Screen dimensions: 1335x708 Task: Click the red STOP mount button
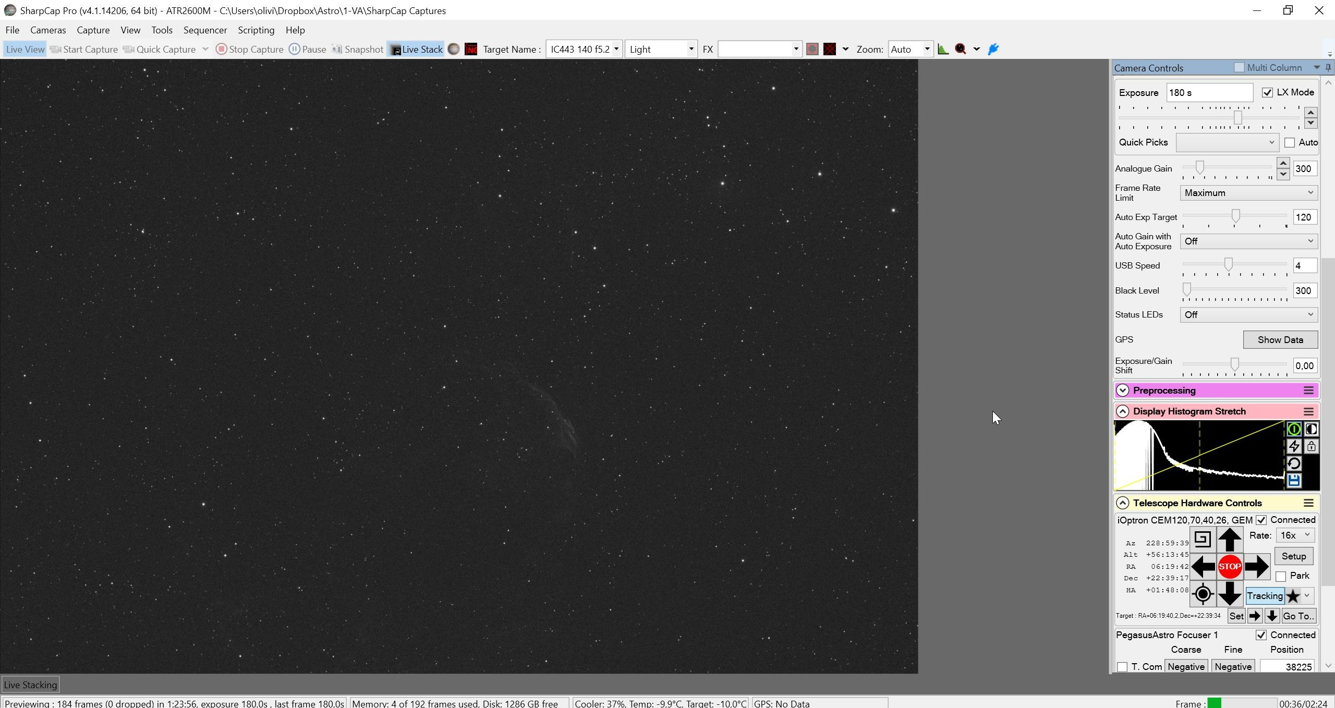1229,567
